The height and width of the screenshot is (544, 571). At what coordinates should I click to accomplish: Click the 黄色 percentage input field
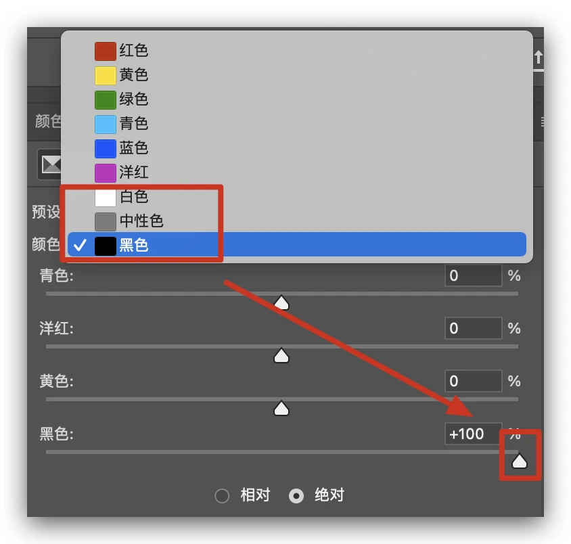473,381
